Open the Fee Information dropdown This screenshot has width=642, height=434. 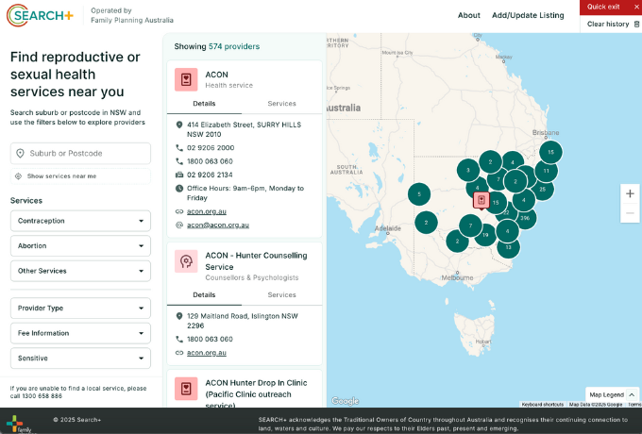80,333
